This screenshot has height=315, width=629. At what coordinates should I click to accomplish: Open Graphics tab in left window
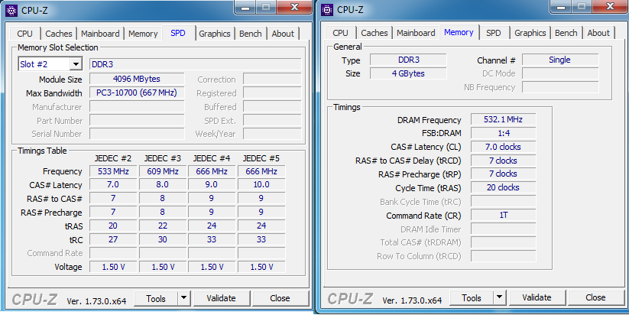215,34
